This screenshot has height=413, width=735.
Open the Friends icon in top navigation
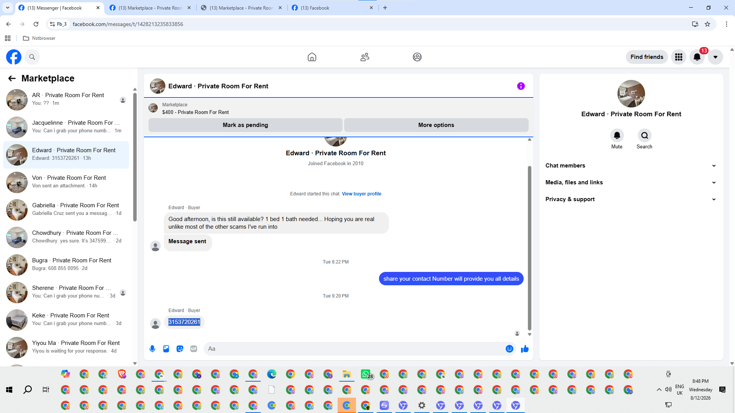tap(365, 57)
